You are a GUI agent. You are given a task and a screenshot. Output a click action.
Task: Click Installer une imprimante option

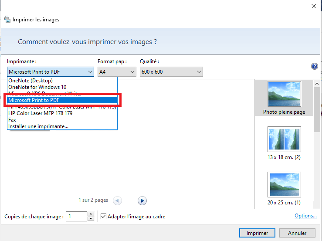[x=38, y=126]
